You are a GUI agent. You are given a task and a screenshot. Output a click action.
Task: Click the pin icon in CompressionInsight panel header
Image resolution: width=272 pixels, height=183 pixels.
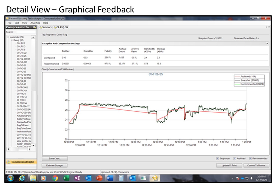pyautogui.click(x=35, y=27)
